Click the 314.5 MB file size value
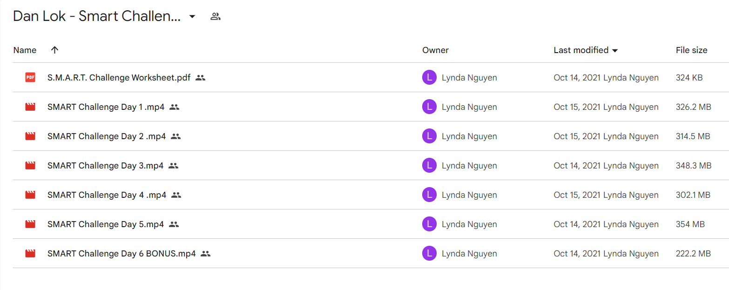 click(693, 136)
